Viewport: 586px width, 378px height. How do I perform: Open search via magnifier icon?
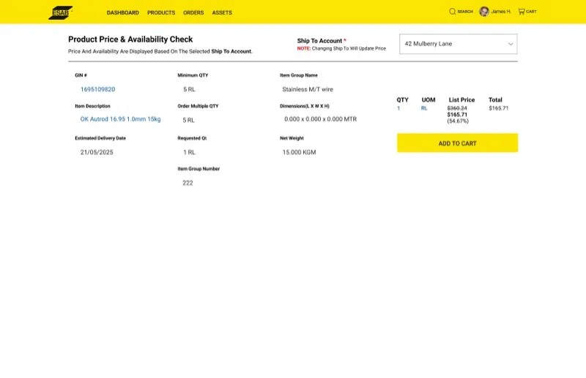[x=452, y=12]
